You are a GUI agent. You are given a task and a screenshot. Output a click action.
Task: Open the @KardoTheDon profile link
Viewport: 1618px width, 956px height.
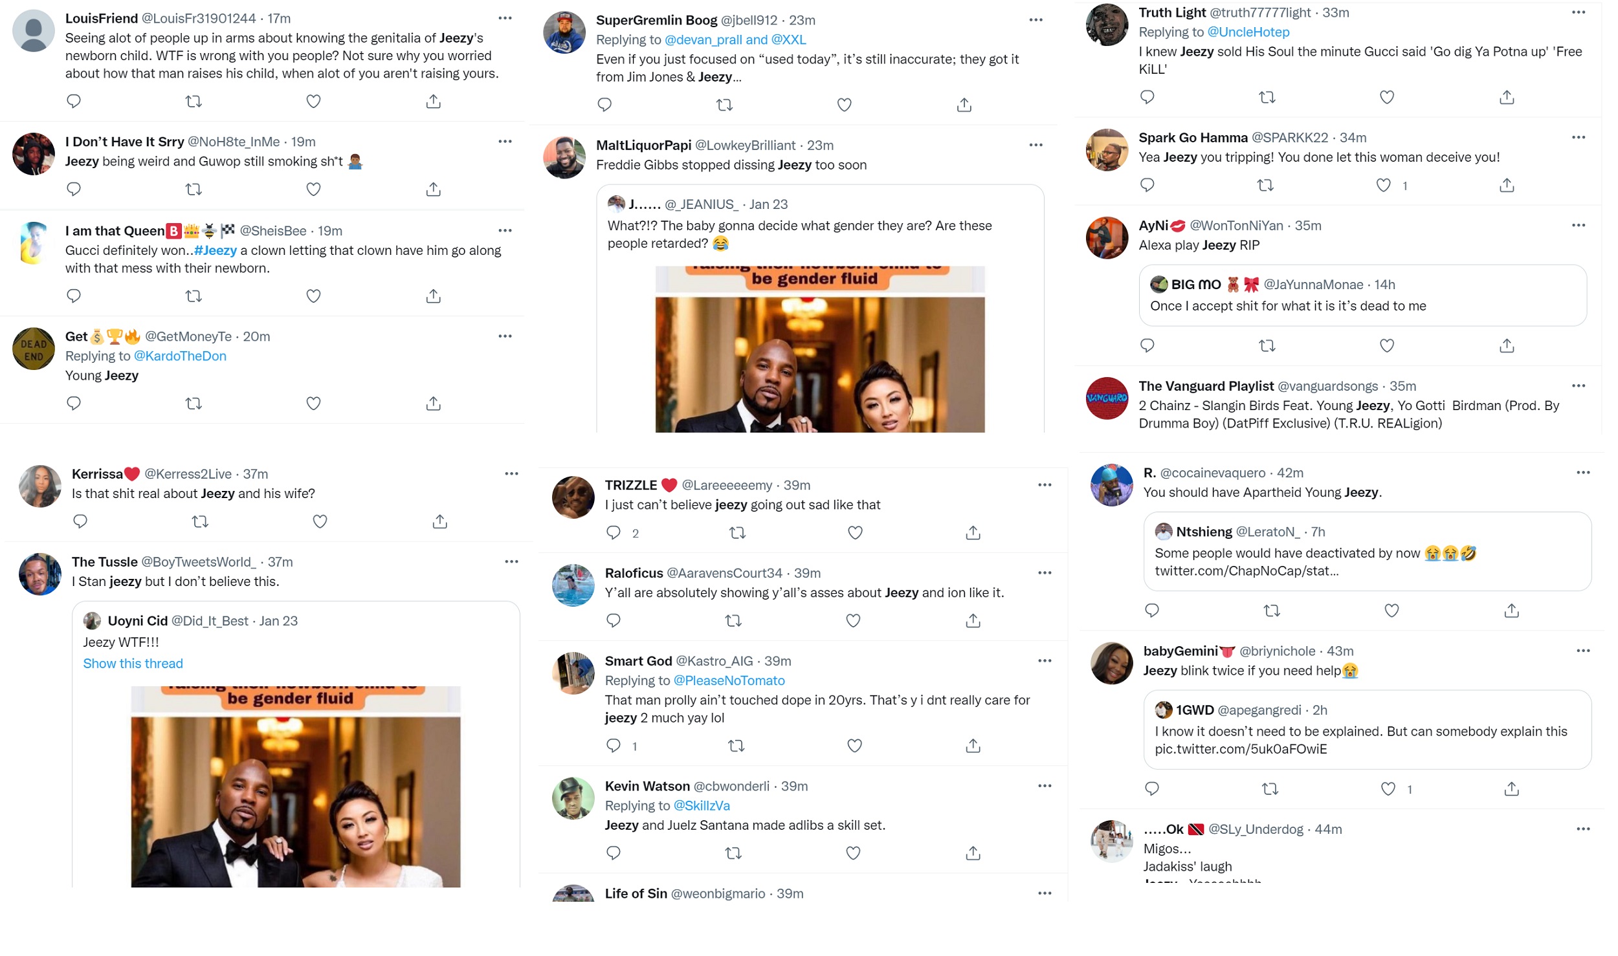[x=180, y=356]
